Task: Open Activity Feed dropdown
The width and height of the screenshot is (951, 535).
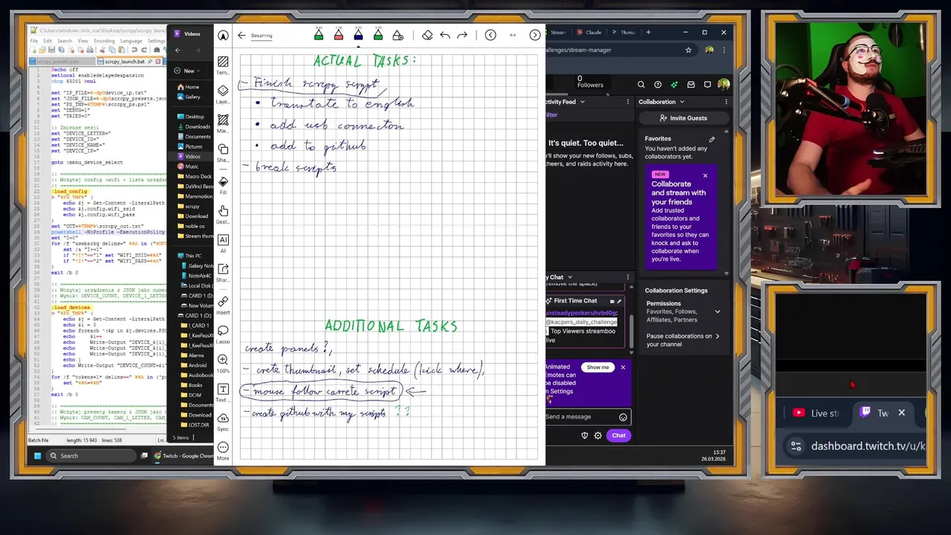Action: coord(582,102)
